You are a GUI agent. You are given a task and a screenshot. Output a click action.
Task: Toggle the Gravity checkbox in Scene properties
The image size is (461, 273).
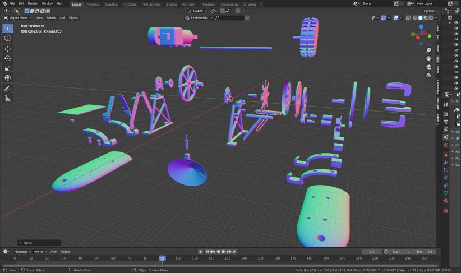[458, 138]
